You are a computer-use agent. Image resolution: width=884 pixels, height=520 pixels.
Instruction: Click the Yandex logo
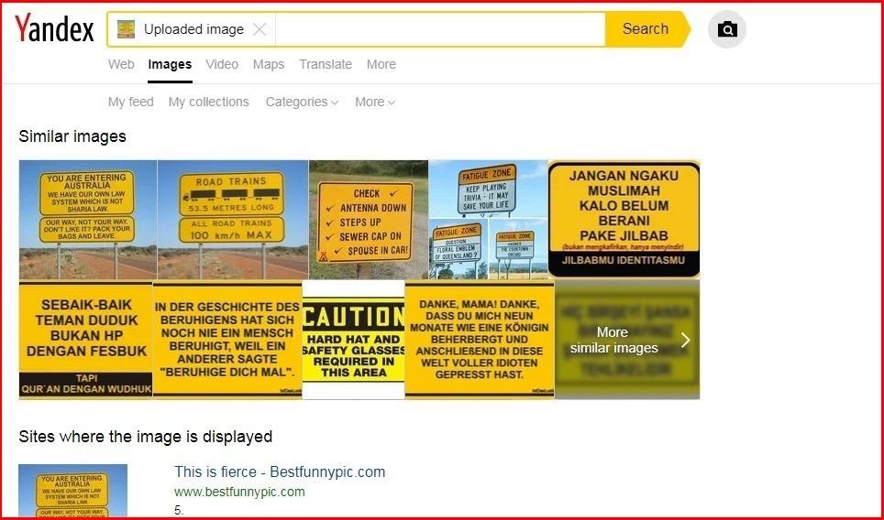[x=54, y=28]
